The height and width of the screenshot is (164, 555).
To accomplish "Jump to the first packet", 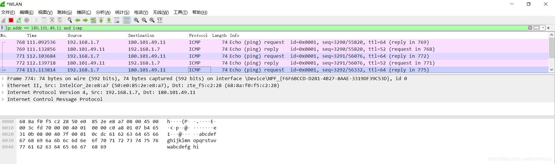I will [x=101, y=20].
